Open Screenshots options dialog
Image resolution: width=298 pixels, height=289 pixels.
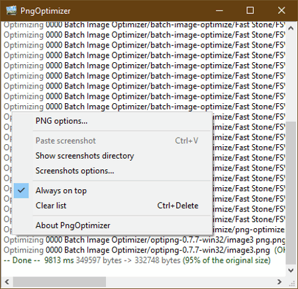click(112, 171)
